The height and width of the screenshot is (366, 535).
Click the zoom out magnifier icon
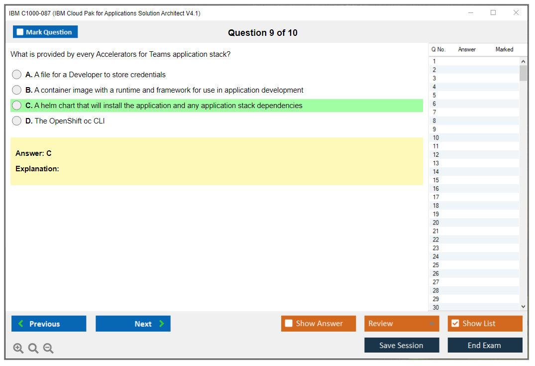(48, 348)
